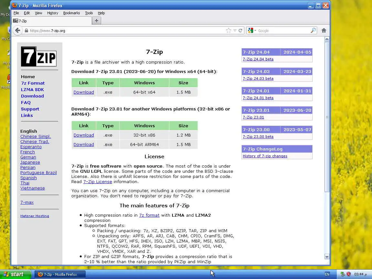Image resolution: width=372 pixels, height=279 pixels.
Task: Open the 7-Zip 23.00 beta link
Action: (x=258, y=137)
